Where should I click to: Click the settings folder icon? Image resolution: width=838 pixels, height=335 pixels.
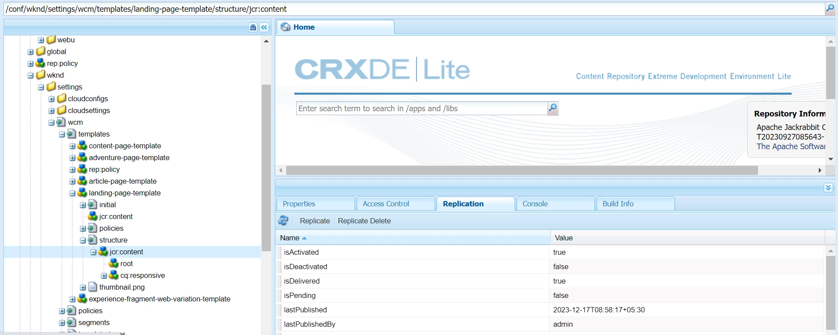tap(51, 87)
